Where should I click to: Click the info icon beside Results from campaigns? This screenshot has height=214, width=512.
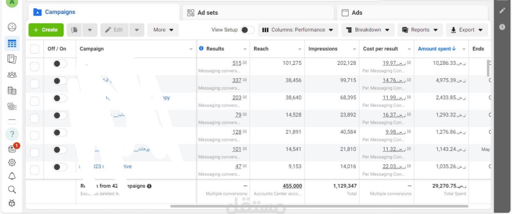point(149,186)
